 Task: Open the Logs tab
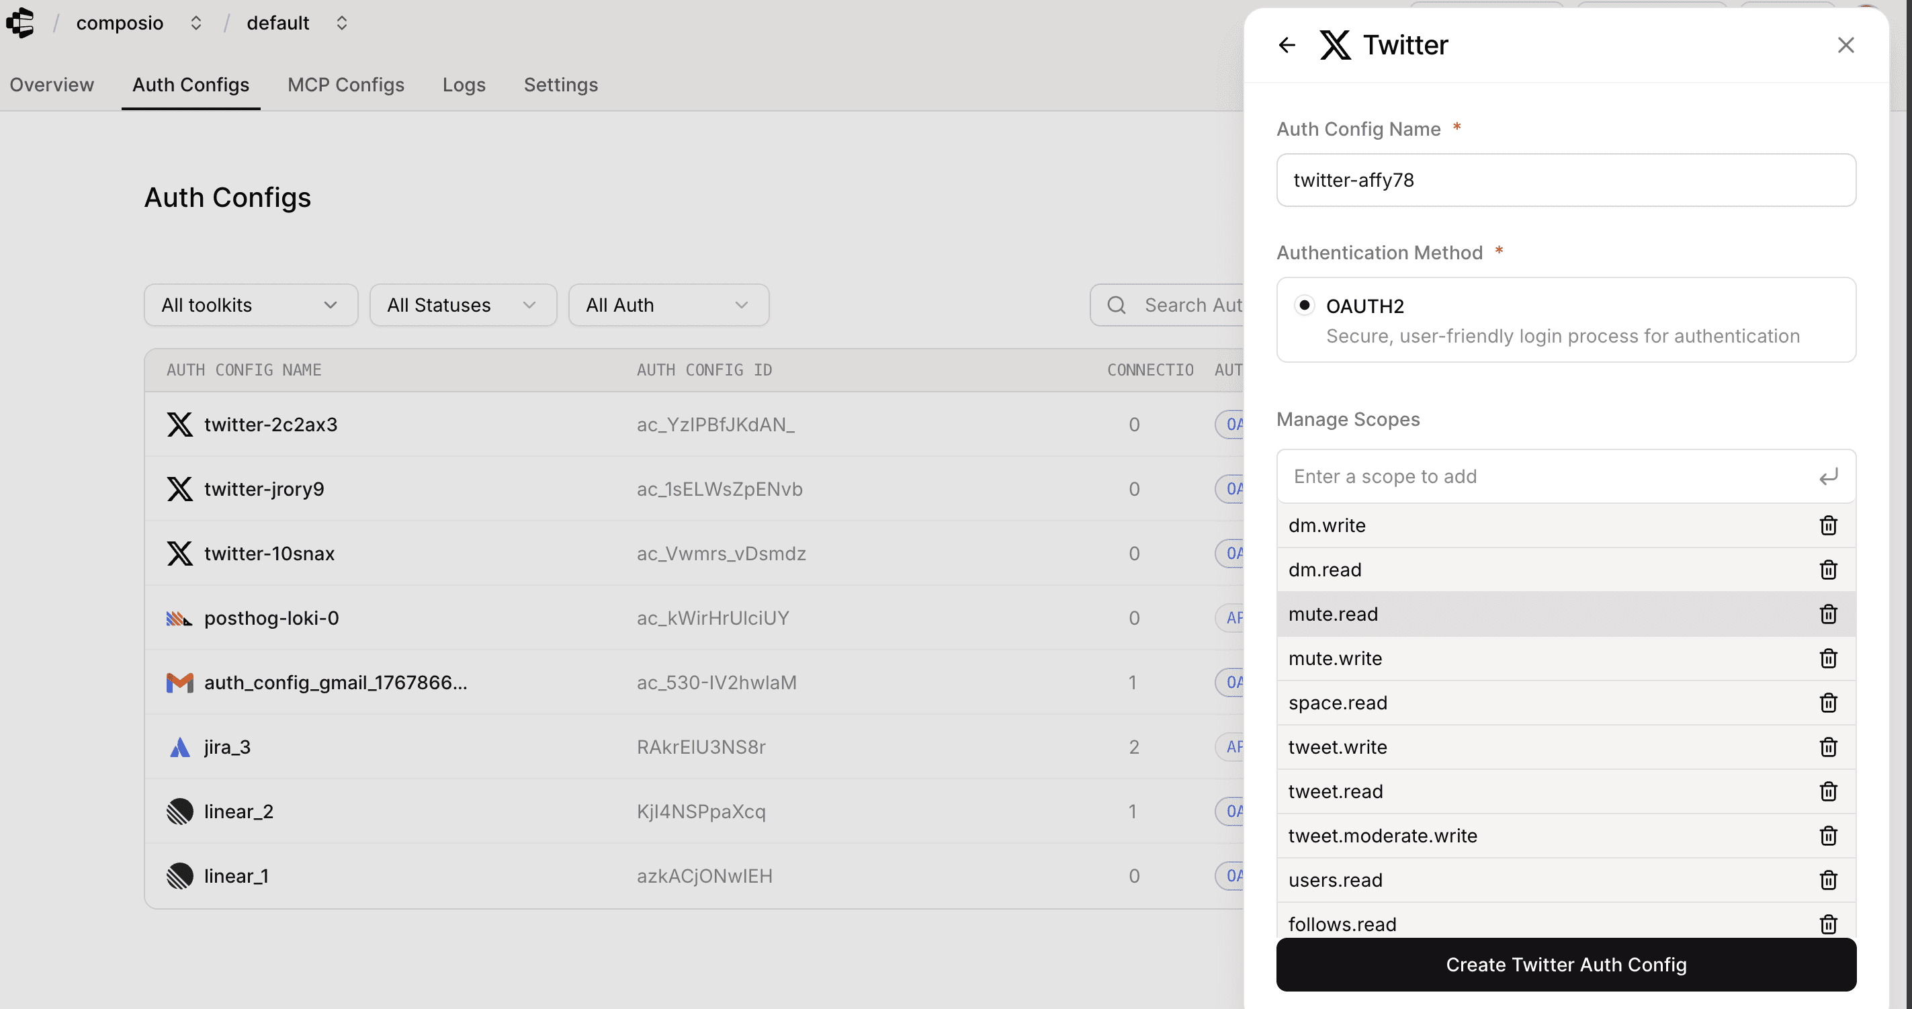pyautogui.click(x=464, y=85)
